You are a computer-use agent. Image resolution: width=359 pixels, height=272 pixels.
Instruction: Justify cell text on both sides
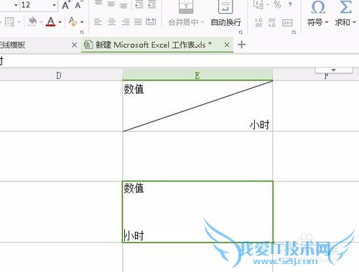(x=138, y=22)
